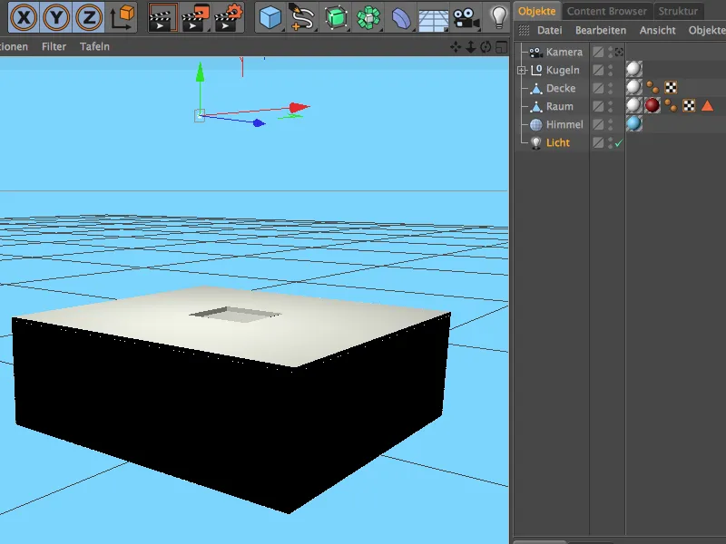Toggle layer checkbox for Raum
The height and width of the screenshot is (544, 726).
(x=598, y=106)
